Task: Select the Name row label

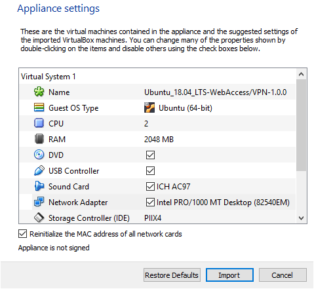Action: pos(59,92)
